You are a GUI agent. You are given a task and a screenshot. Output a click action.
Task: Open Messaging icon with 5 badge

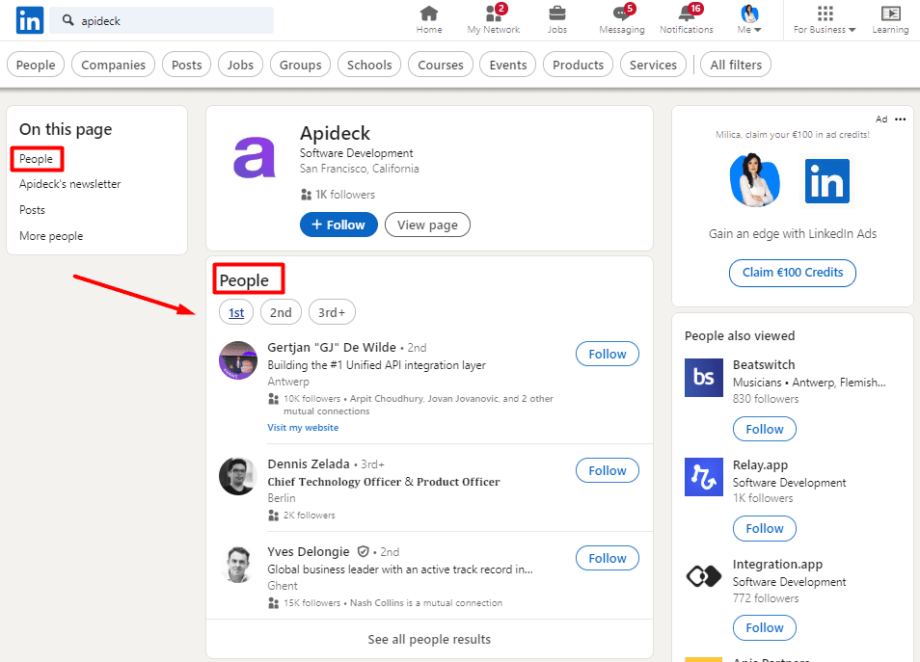click(x=621, y=13)
